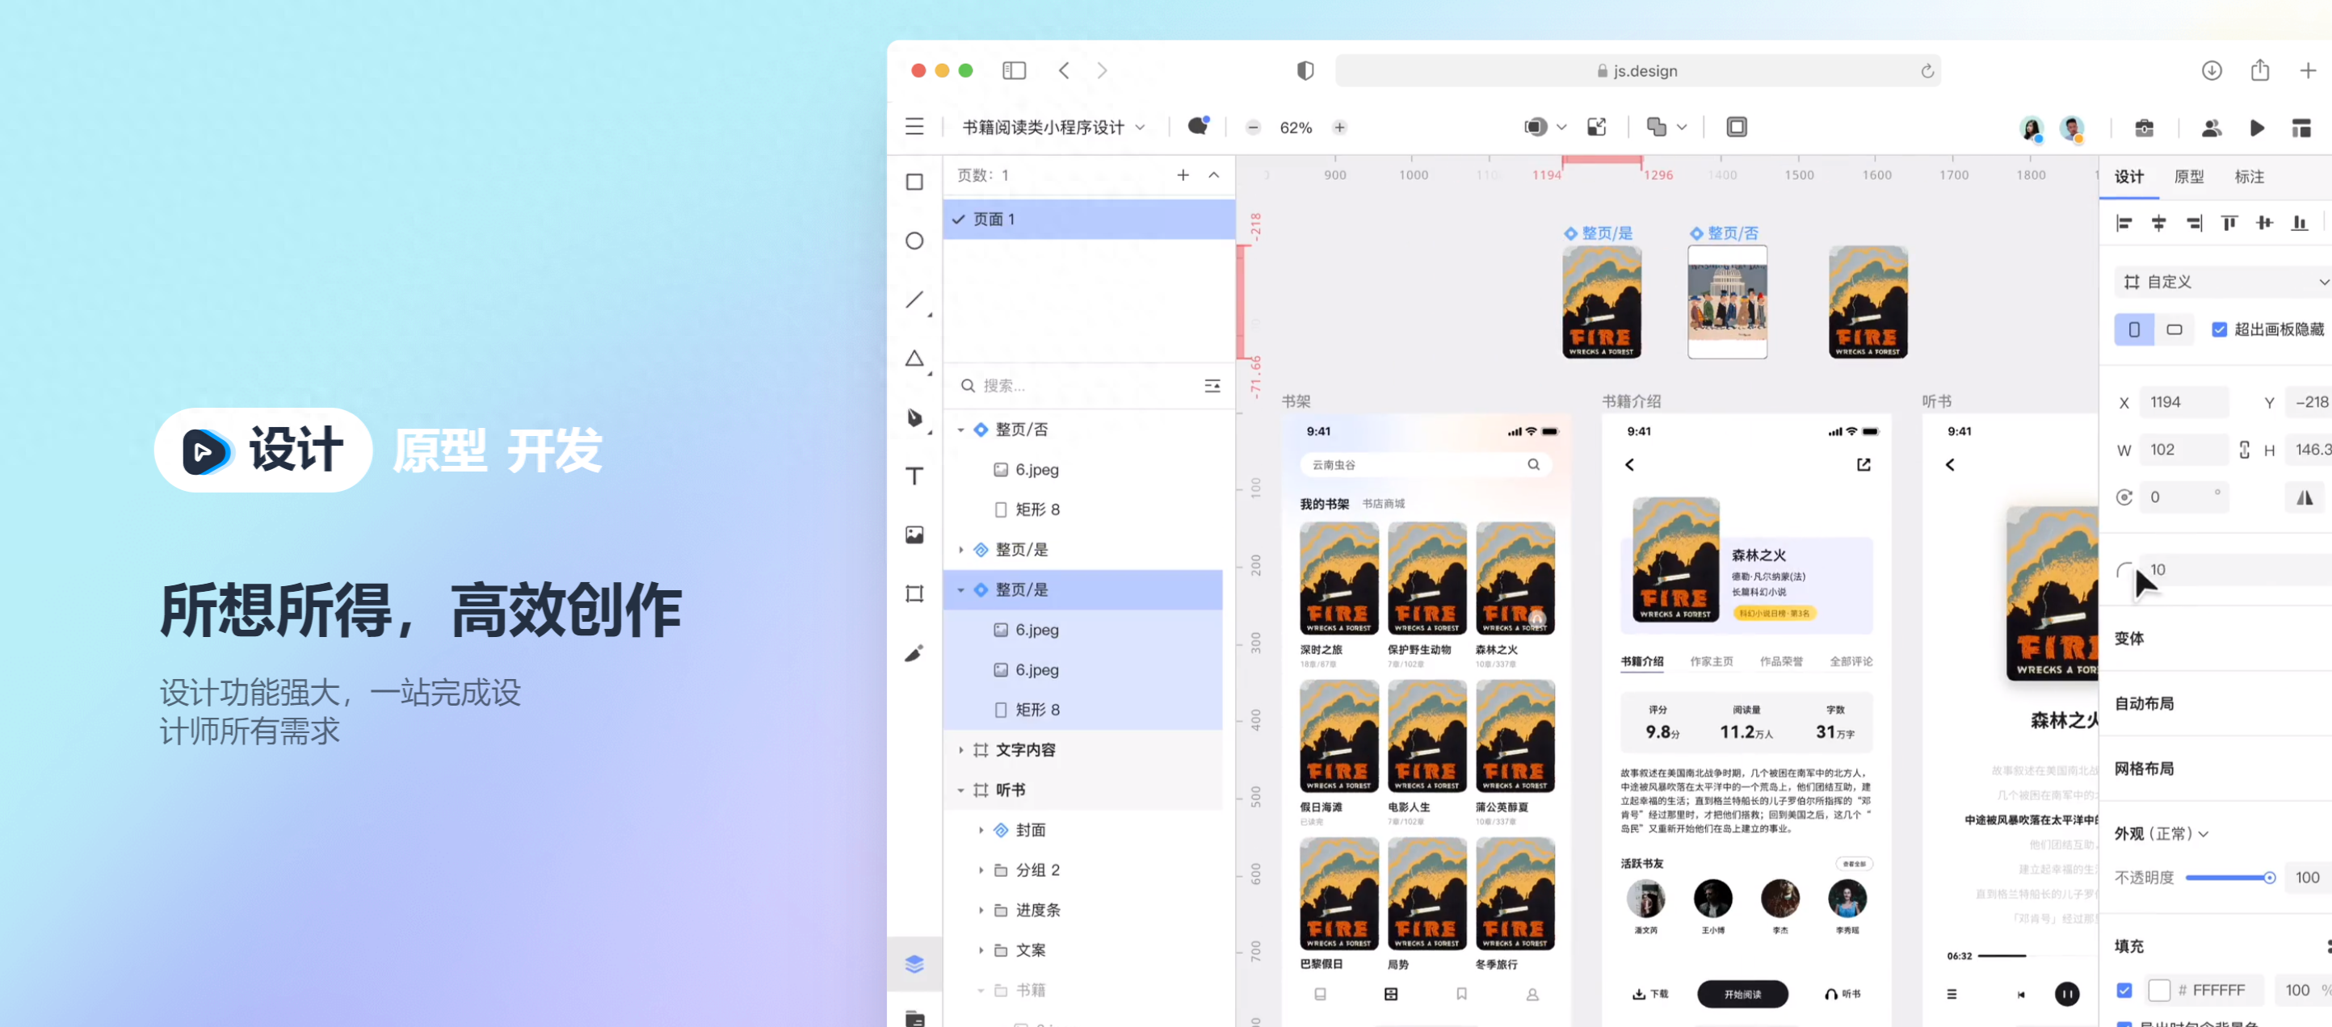Expand the collapsed 整页/是 layer
This screenshot has width=2332, height=1027.
click(960, 550)
